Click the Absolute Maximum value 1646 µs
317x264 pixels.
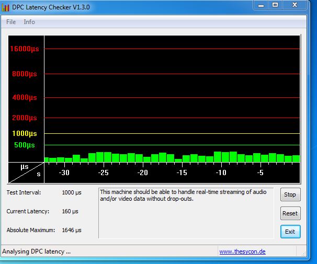(72, 230)
